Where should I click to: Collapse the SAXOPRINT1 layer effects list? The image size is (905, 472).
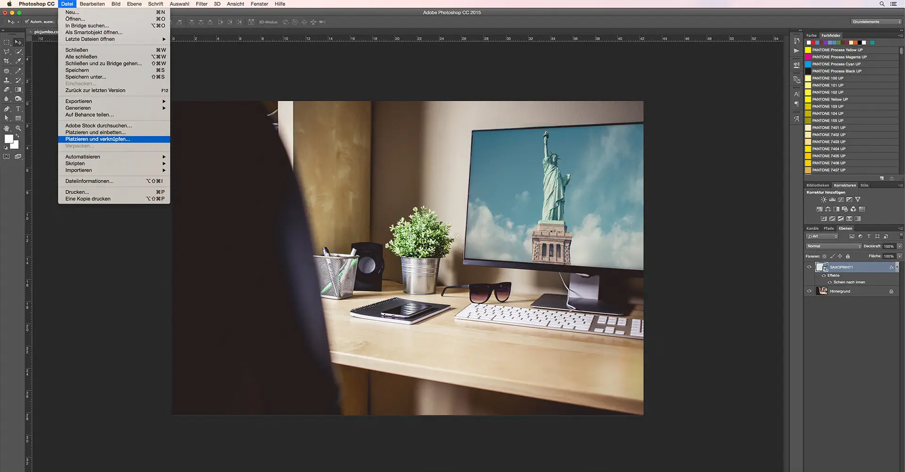point(897,267)
